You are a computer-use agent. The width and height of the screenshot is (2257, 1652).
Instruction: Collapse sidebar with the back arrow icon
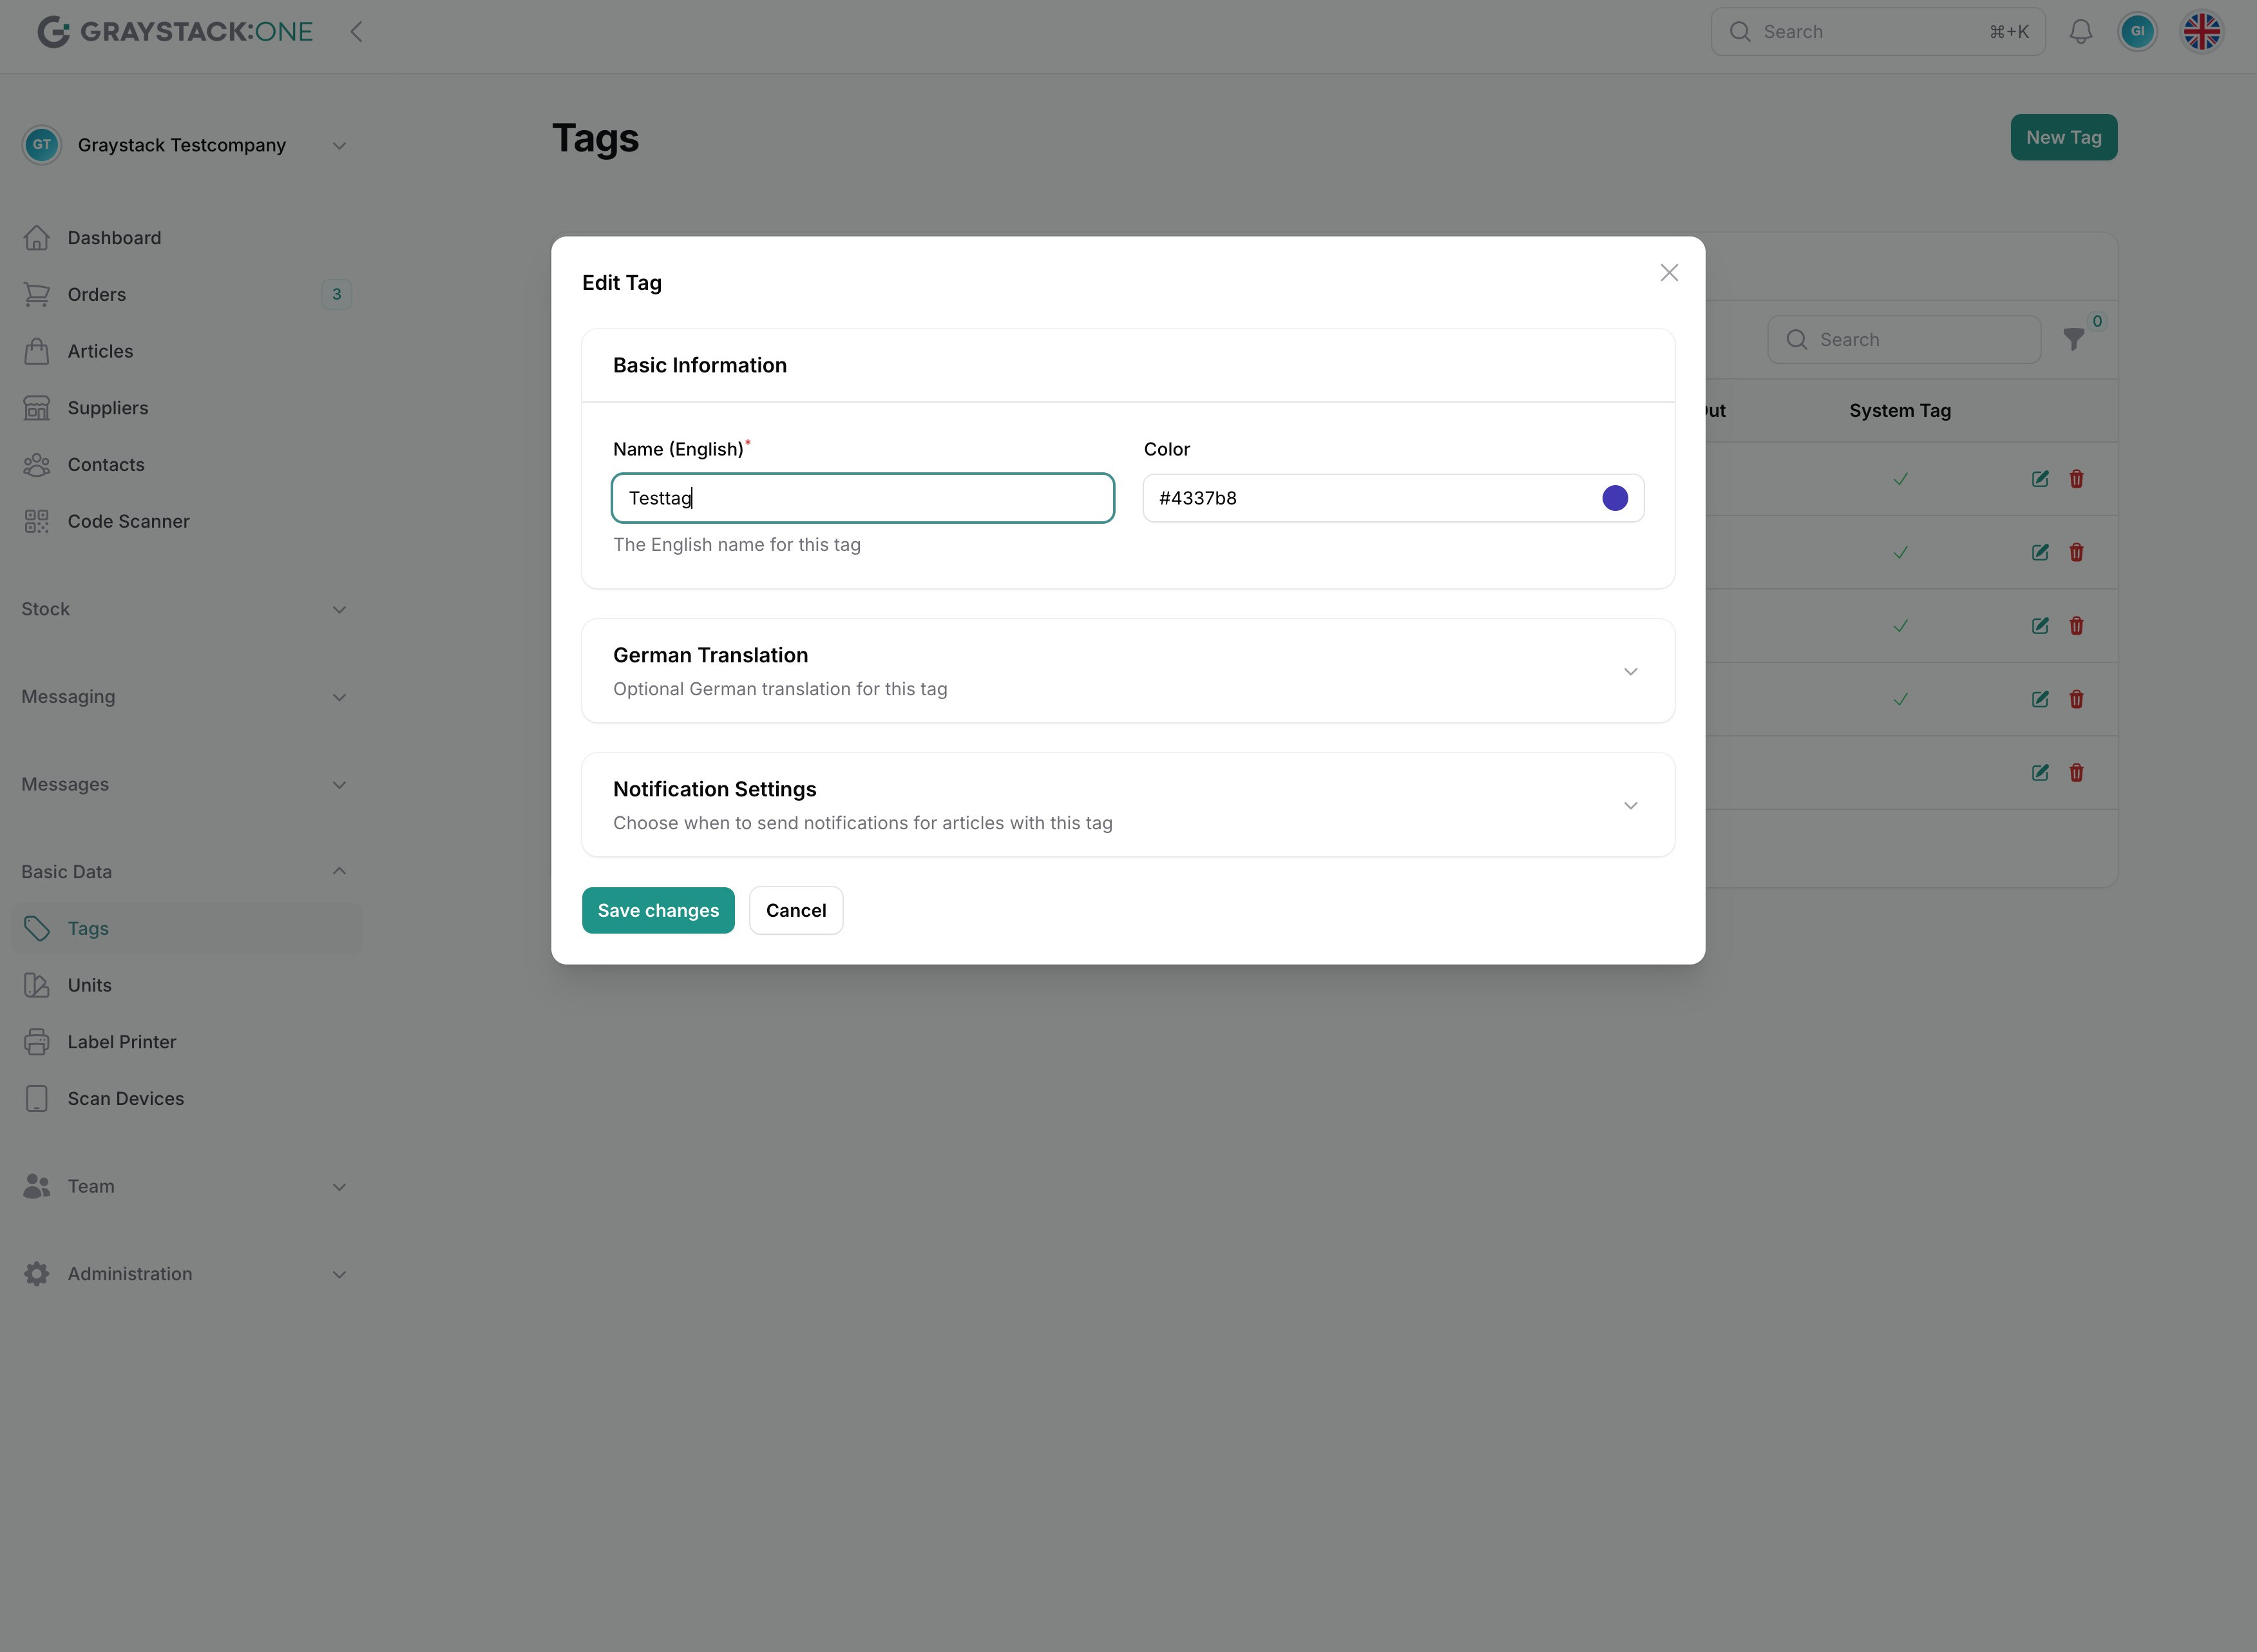click(357, 32)
